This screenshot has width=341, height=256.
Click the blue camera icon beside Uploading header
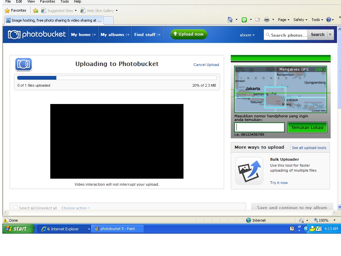tap(23, 64)
